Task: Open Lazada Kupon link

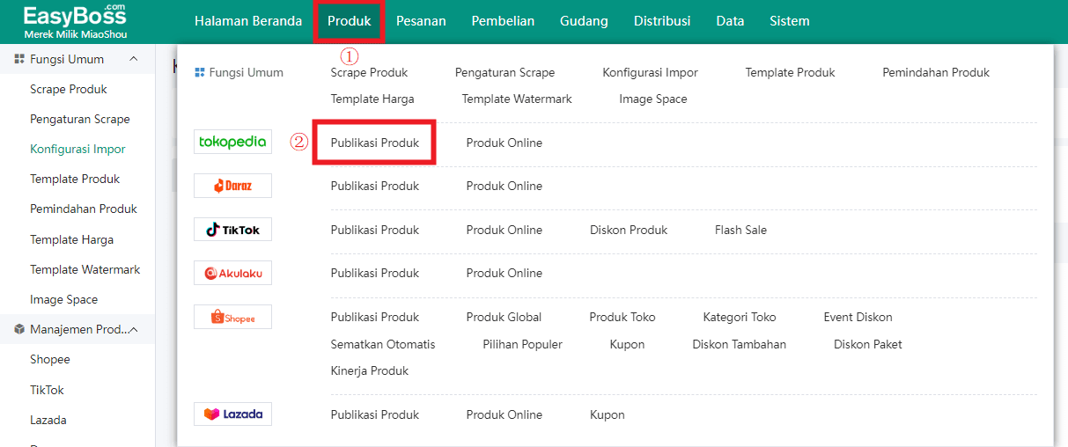Action: point(608,414)
